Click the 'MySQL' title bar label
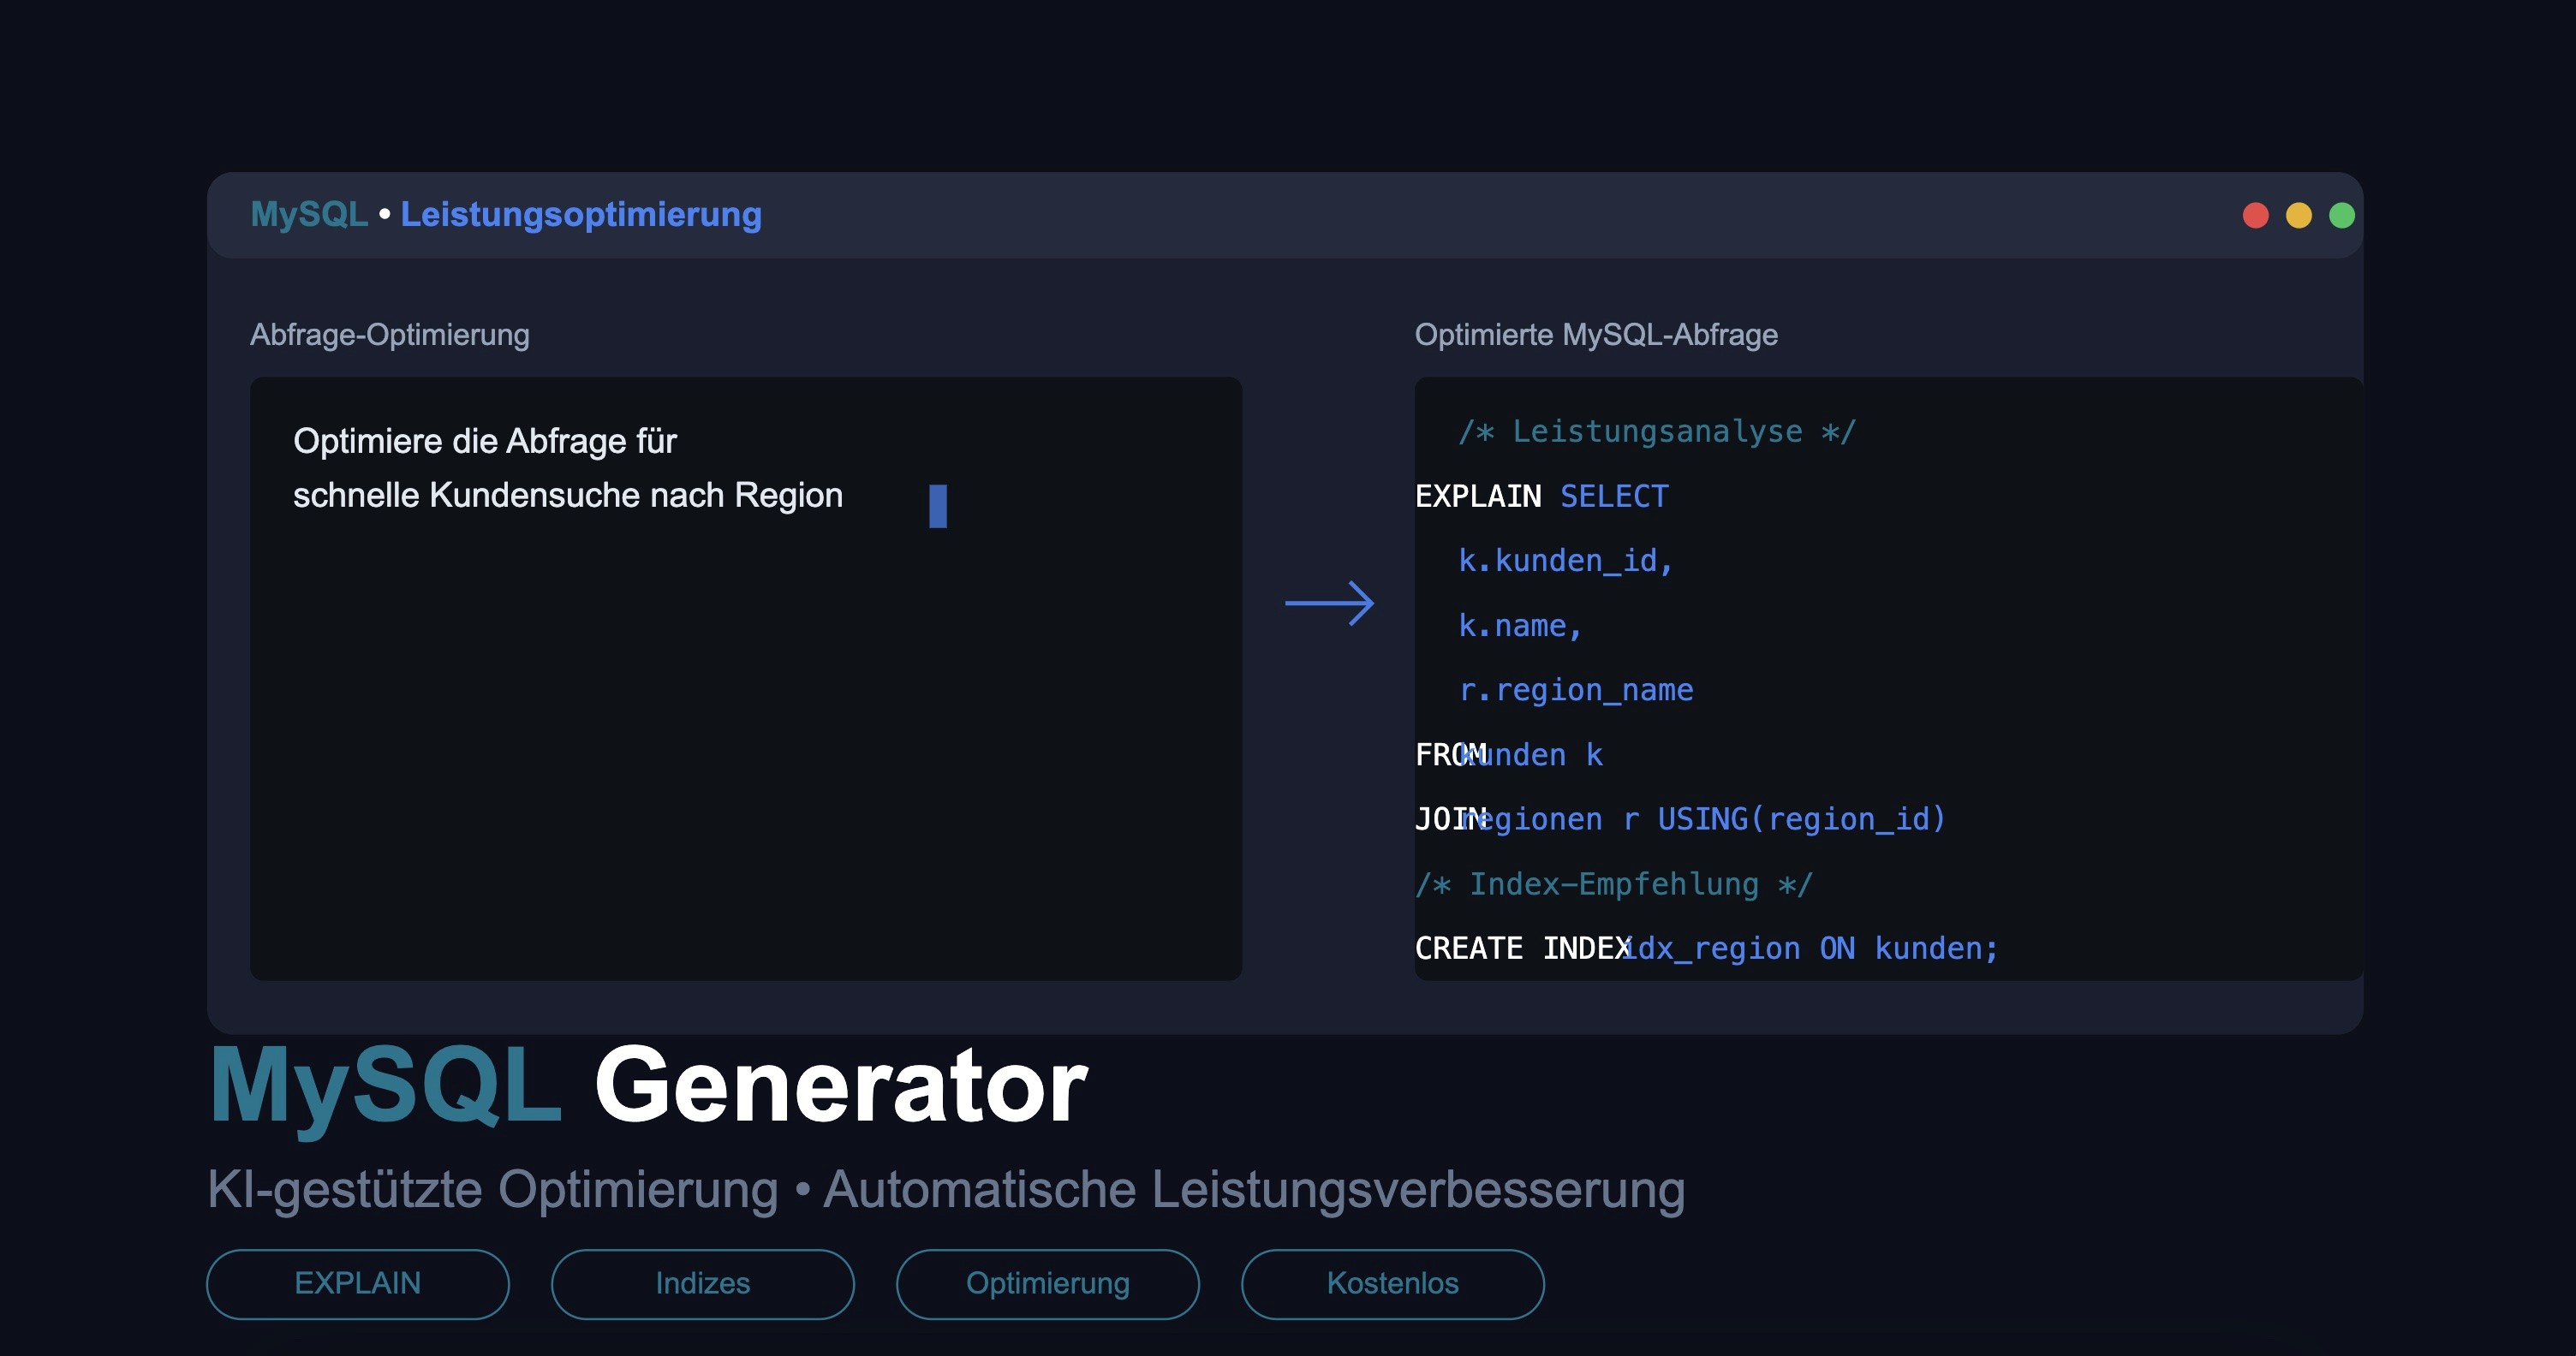 [309, 214]
